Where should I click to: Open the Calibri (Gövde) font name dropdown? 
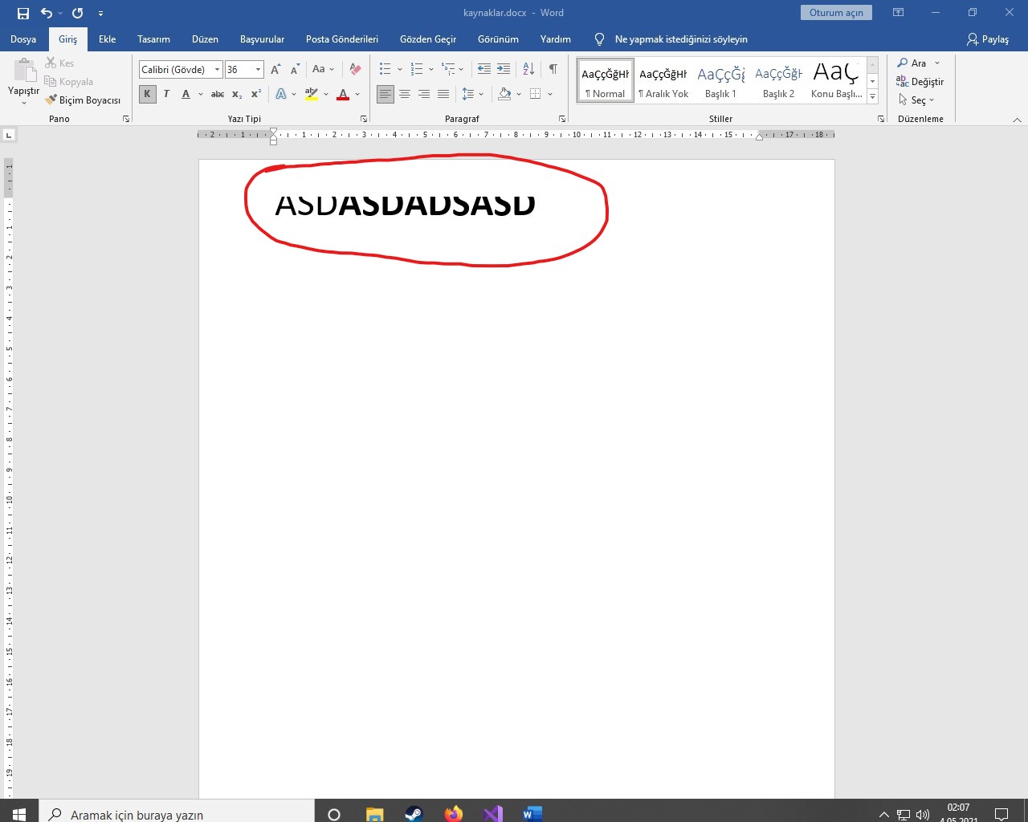pos(217,70)
